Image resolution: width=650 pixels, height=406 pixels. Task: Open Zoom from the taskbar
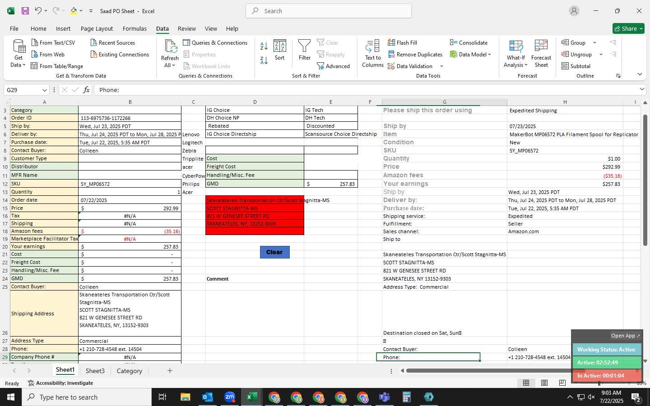click(230, 397)
